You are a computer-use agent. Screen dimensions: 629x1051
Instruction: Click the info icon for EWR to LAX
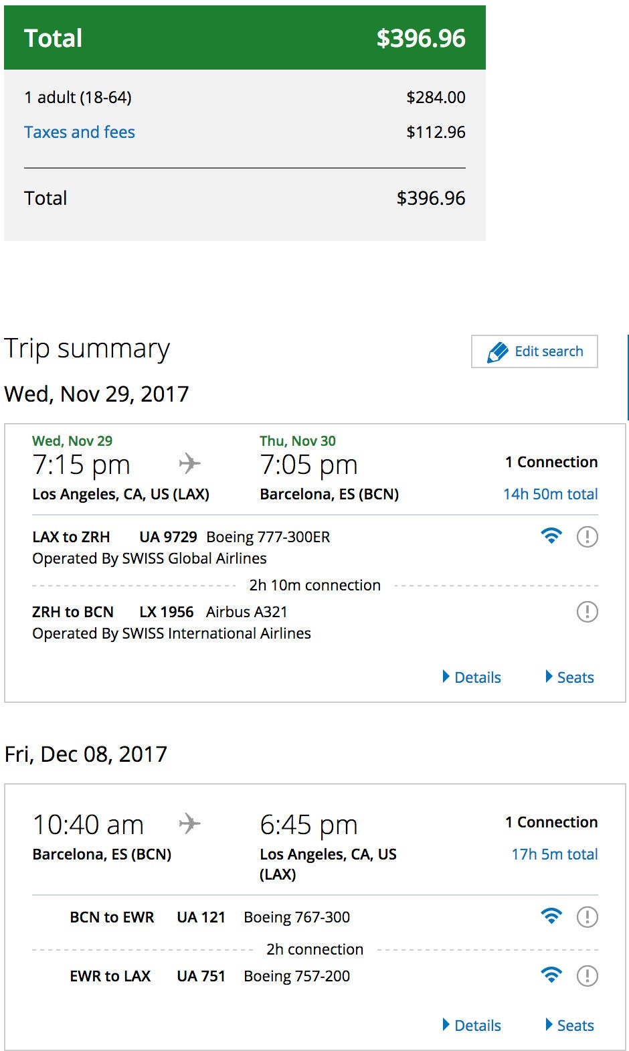pos(587,976)
